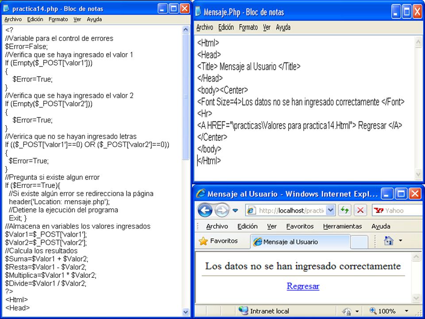This screenshot has width=425, height=319.
Task: Open Archivo menu in Internet Explorer
Action: coord(217,226)
